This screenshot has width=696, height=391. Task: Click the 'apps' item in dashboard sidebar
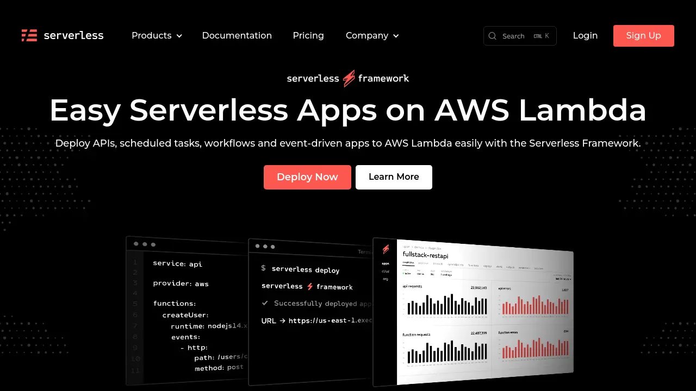point(386,263)
